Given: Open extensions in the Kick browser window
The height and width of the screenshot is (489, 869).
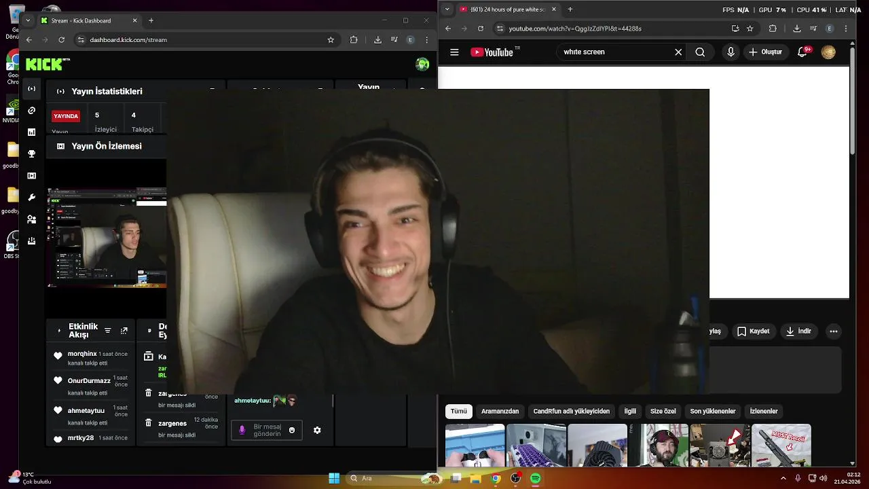Looking at the screenshot, I should click(x=354, y=40).
